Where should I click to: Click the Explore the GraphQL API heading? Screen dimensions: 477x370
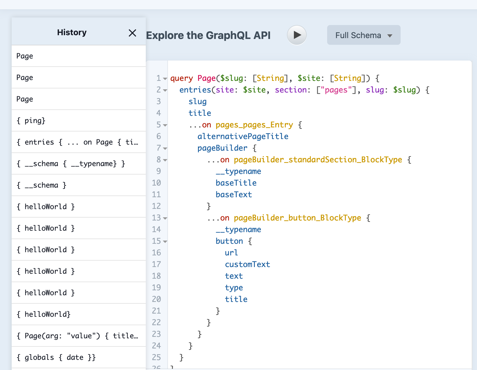[x=208, y=35]
